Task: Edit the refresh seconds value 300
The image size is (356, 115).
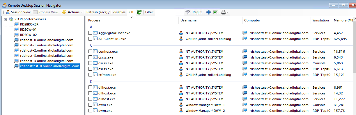Action: coord(130,12)
